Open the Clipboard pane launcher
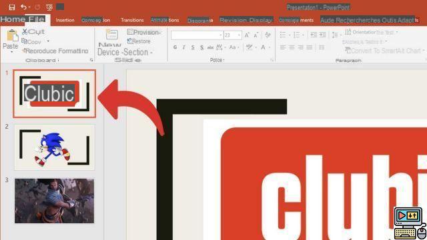427x240 pixels. 91,60
